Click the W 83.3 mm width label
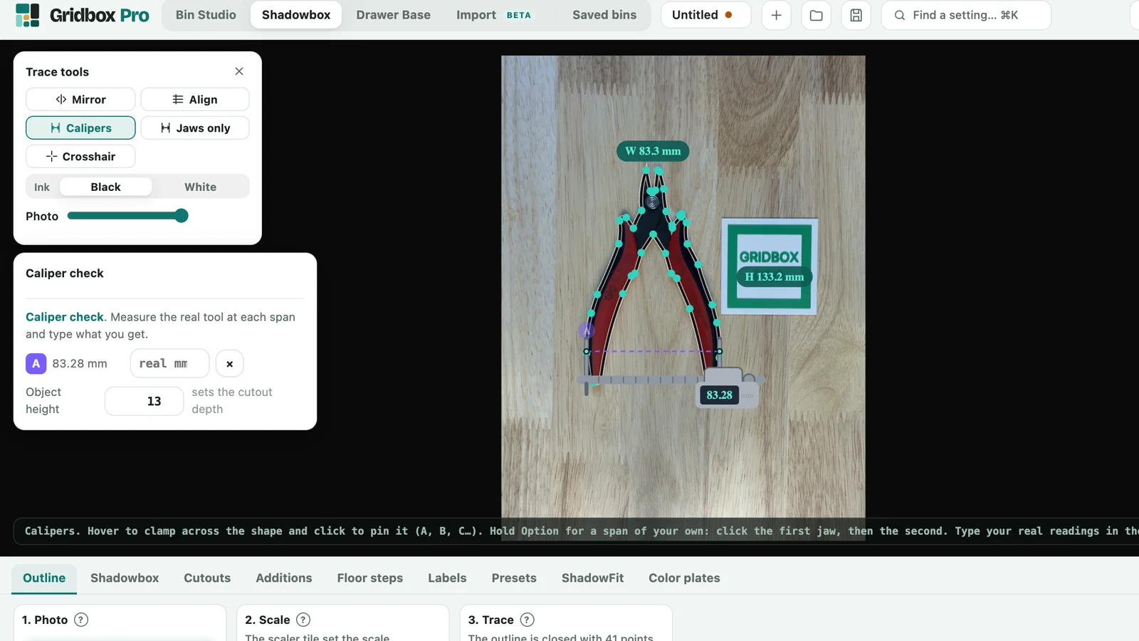The height and width of the screenshot is (641, 1139). tap(653, 151)
